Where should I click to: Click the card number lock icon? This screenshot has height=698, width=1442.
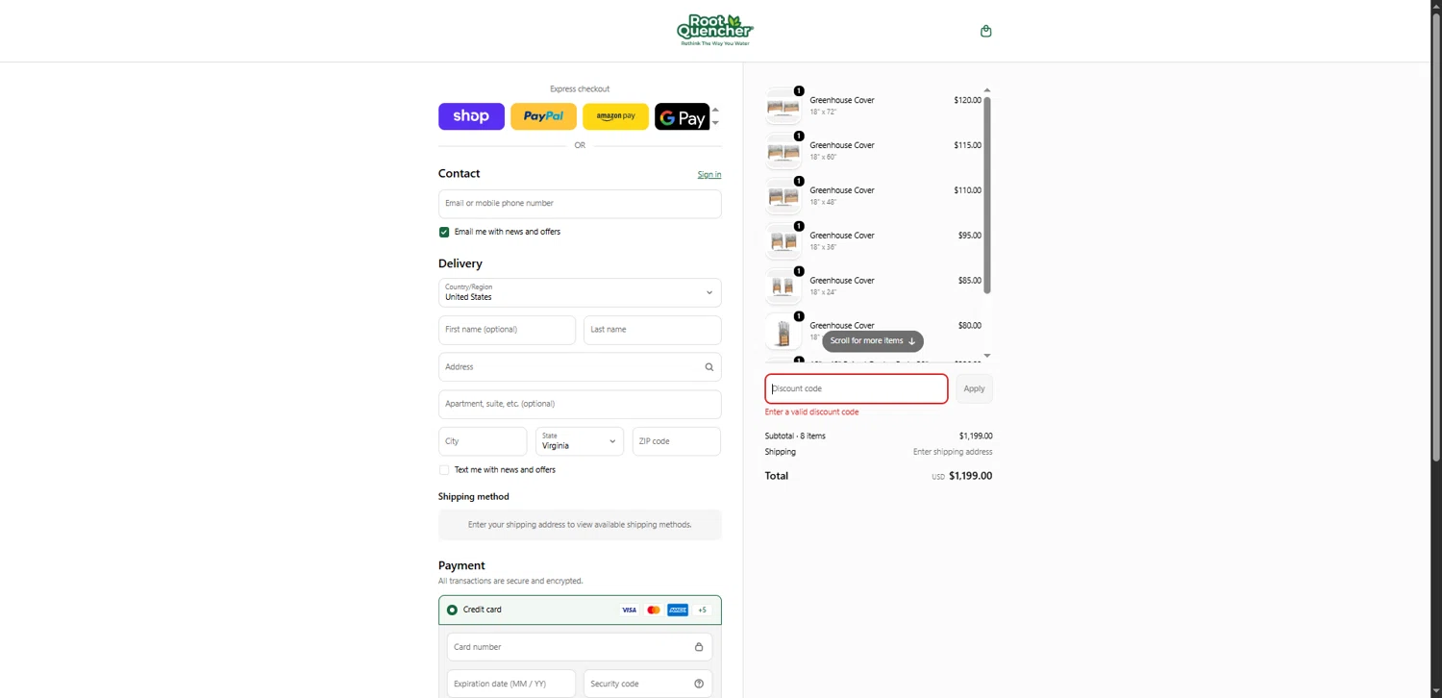pos(699,647)
